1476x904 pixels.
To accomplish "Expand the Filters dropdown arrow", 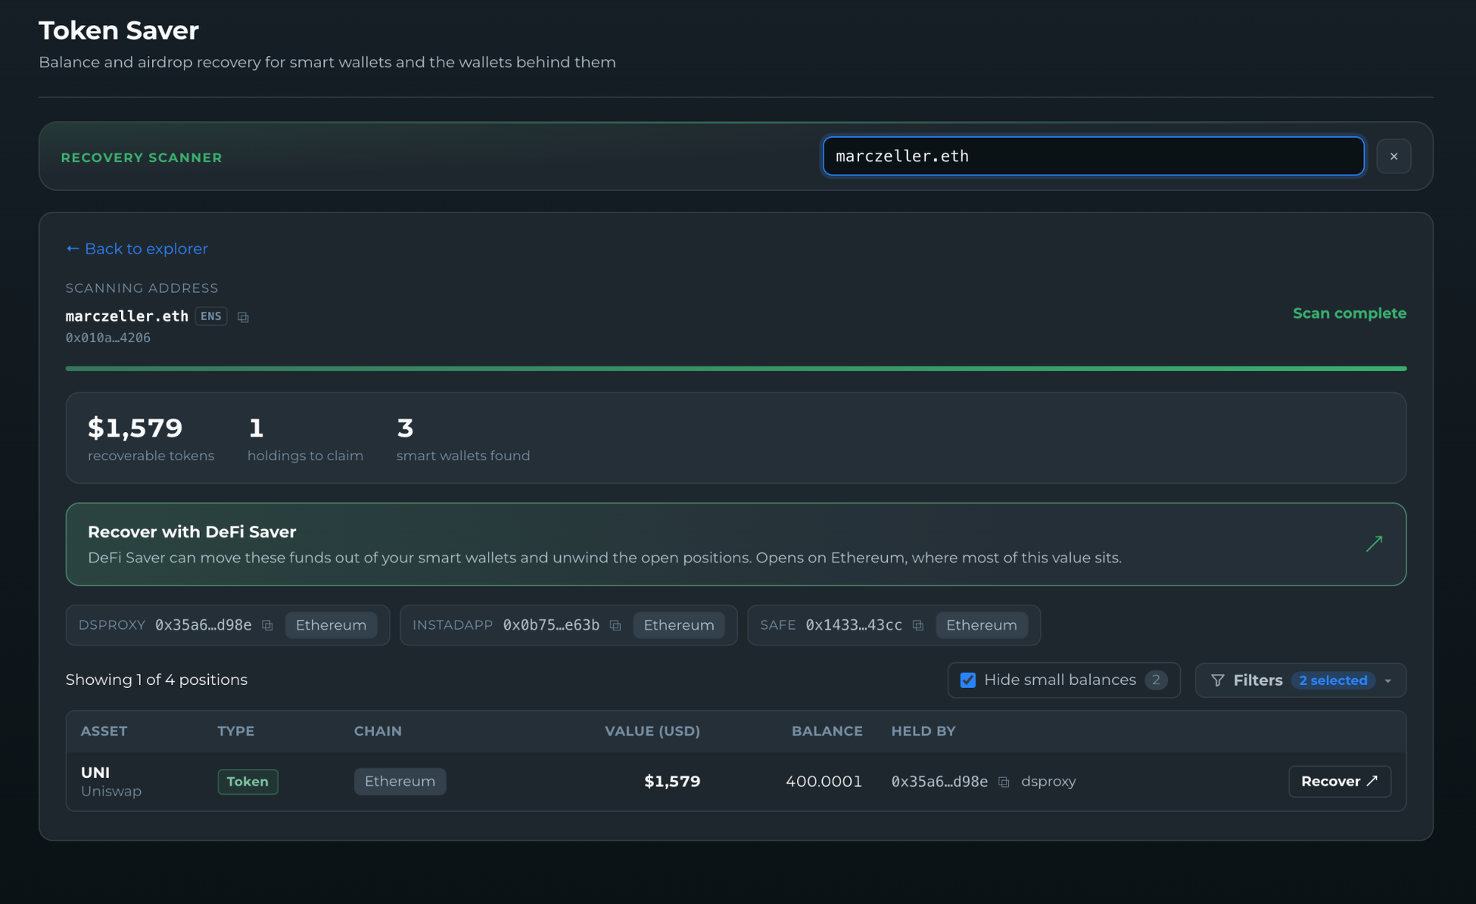I will point(1388,681).
